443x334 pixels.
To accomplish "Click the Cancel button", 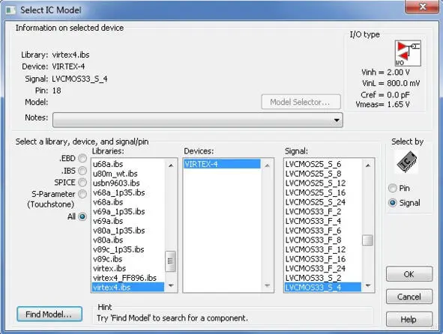I will pos(409,297).
